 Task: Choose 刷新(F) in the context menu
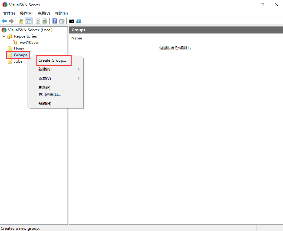pyautogui.click(x=44, y=88)
